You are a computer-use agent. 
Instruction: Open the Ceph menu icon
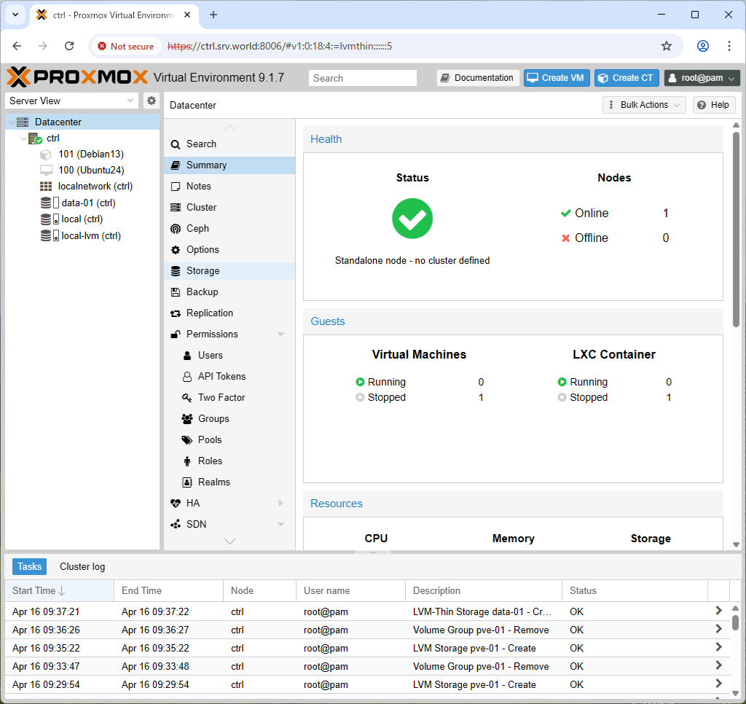[x=176, y=229]
